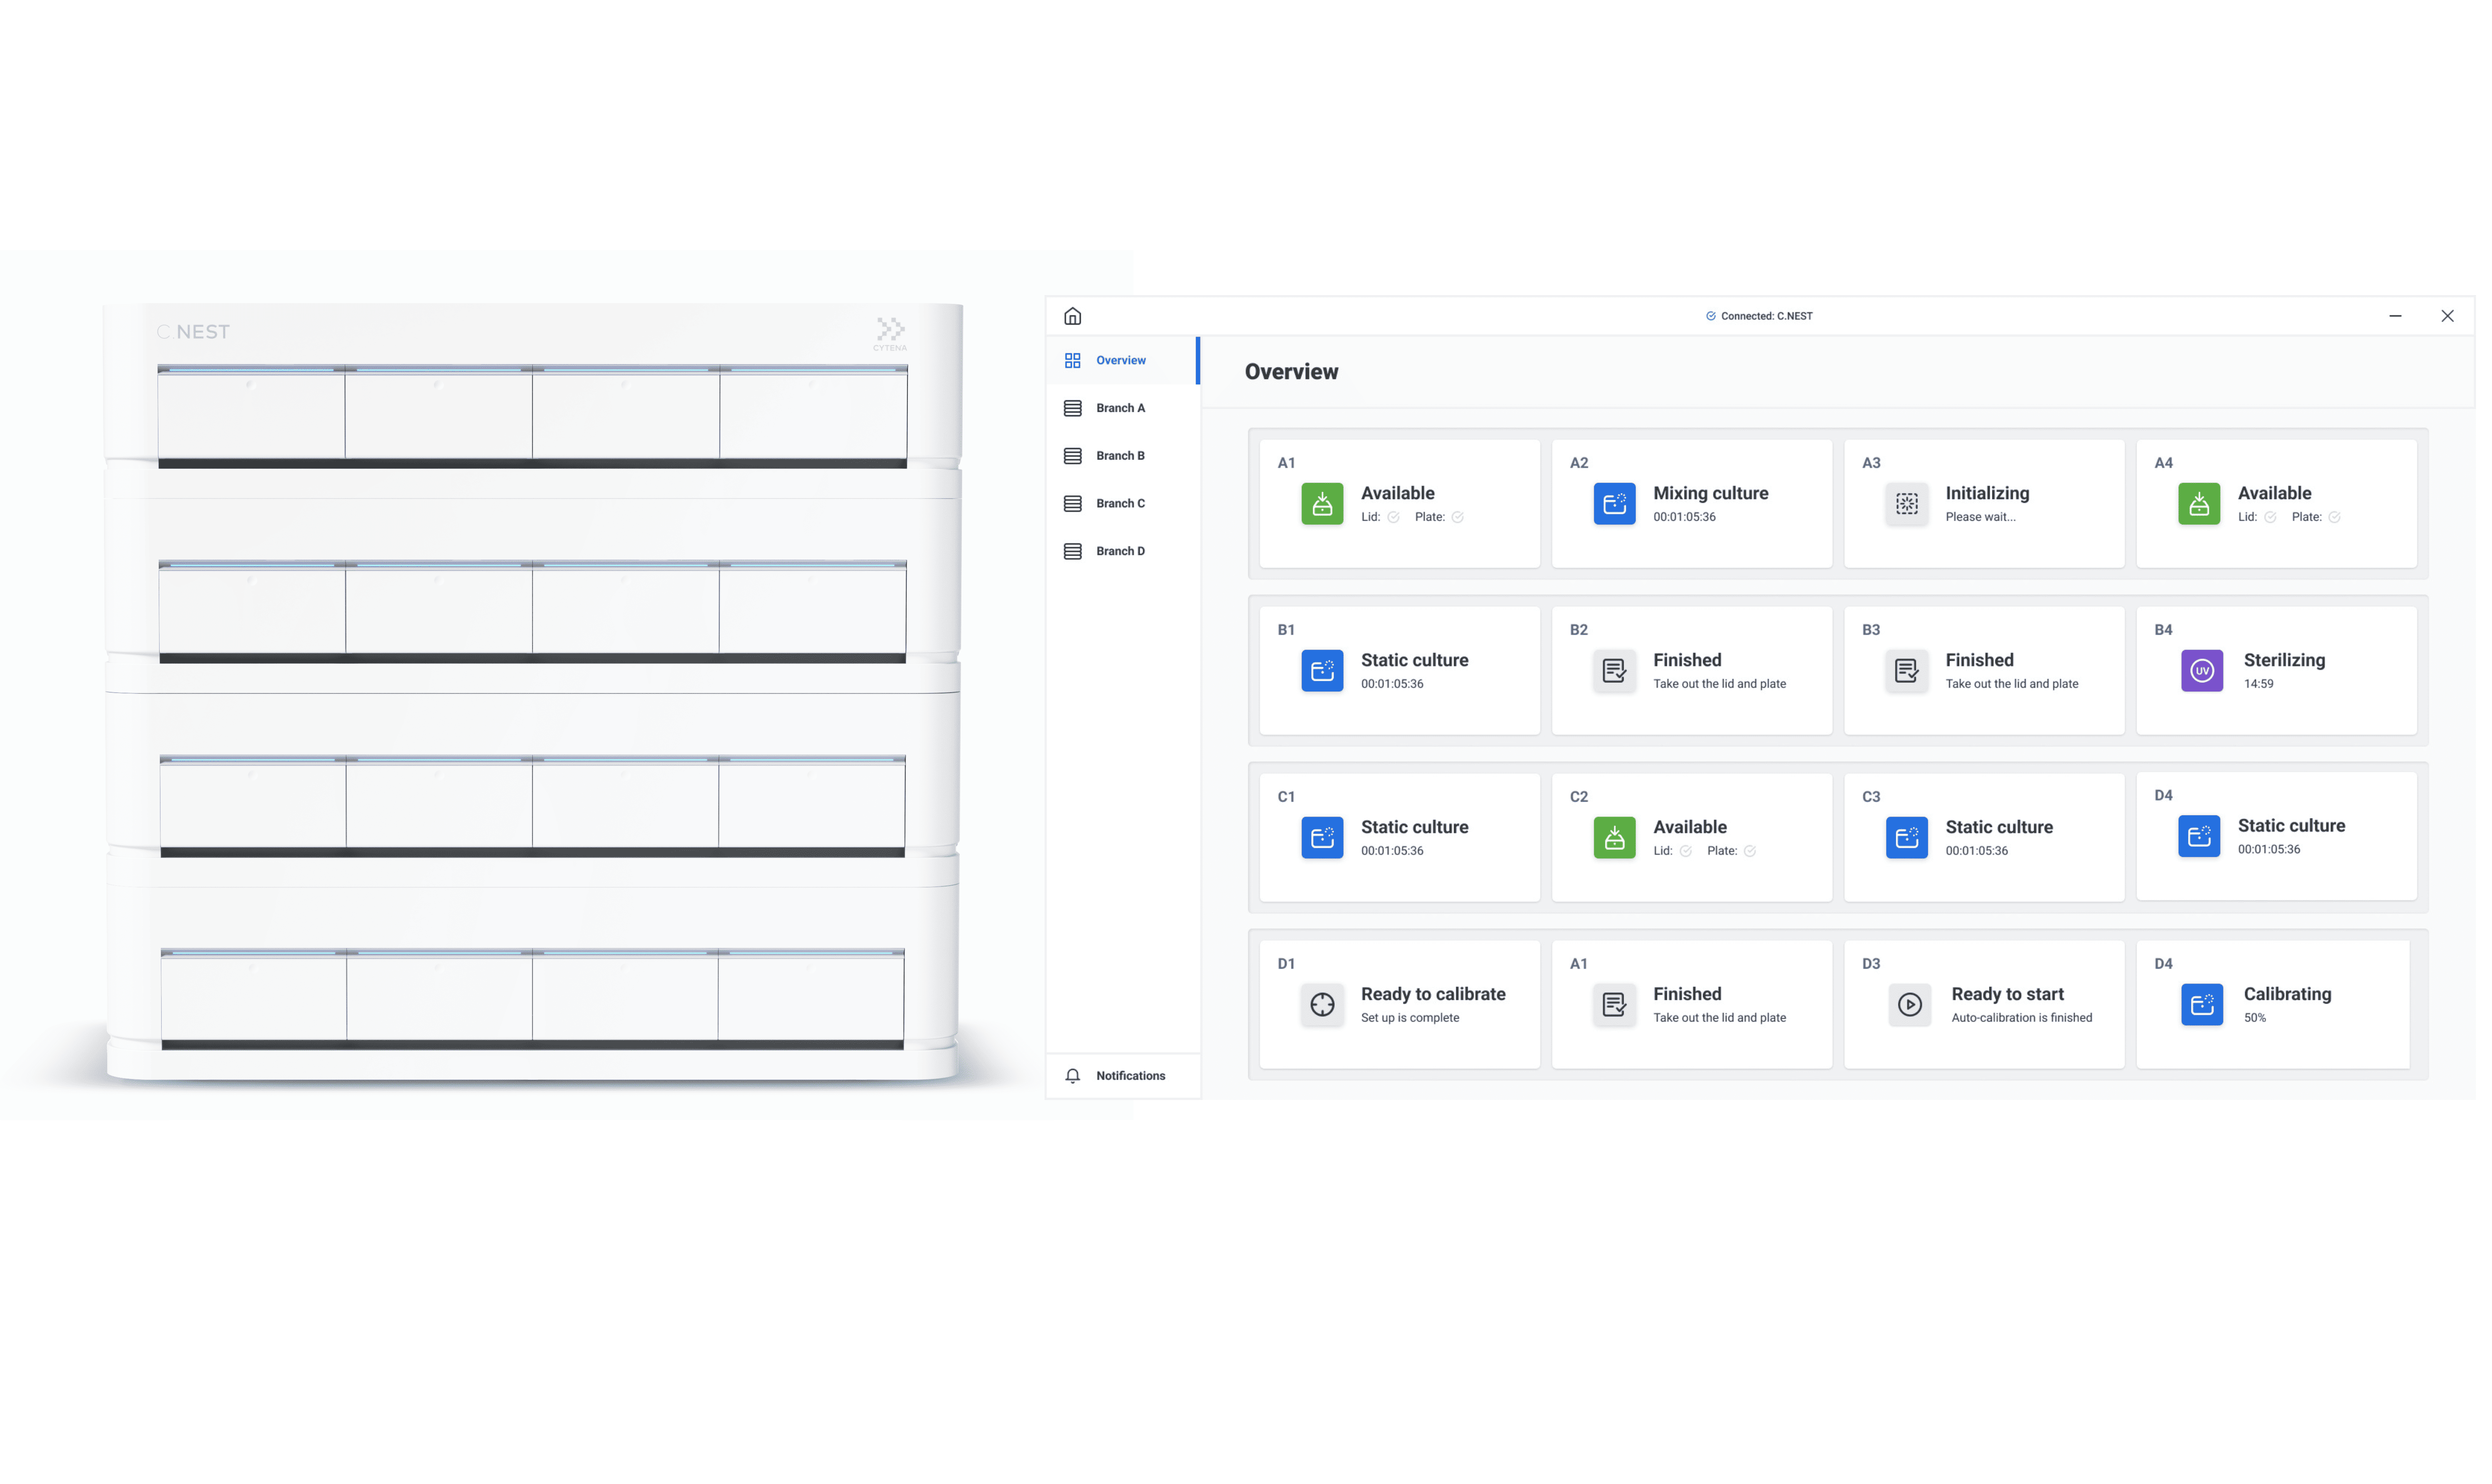Click 'Auto-calibration is finished' text in D3
The image size is (2492, 1484).
click(2021, 1018)
